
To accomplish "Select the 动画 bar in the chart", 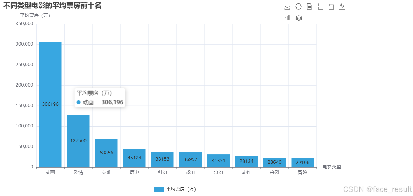I will (x=50, y=105).
